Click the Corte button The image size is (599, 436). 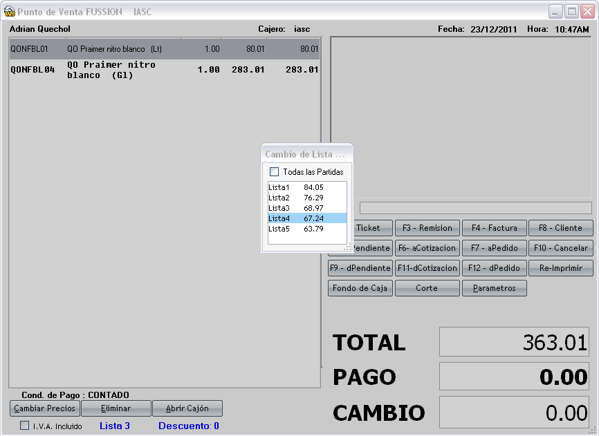(427, 288)
